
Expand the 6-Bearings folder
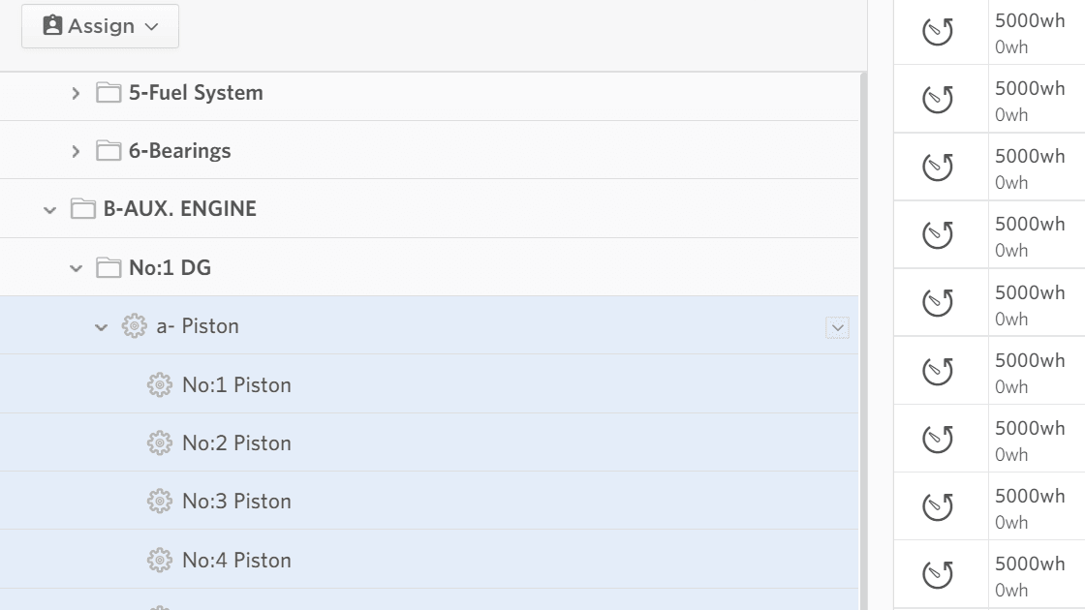(x=77, y=150)
